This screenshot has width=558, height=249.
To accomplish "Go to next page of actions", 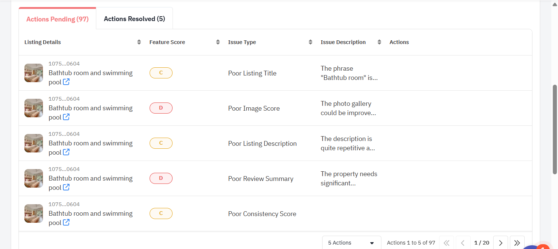I will (x=500, y=243).
